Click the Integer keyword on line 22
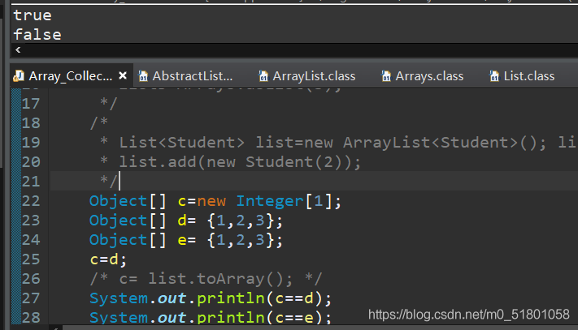578x330 pixels. pos(270,201)
